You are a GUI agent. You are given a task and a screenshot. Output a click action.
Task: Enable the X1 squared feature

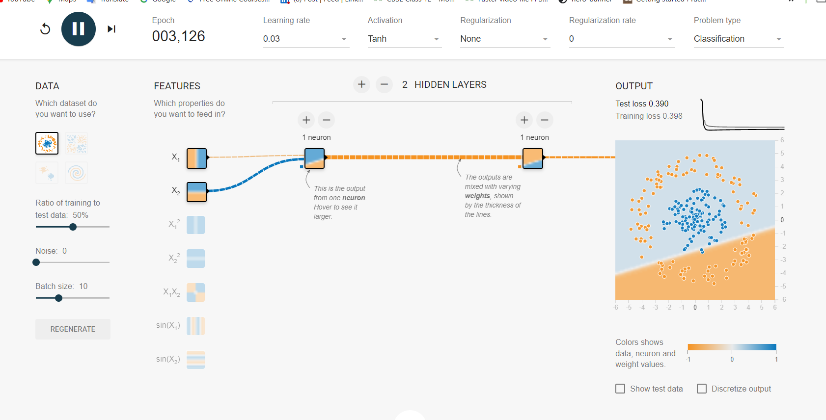[195, 225]
